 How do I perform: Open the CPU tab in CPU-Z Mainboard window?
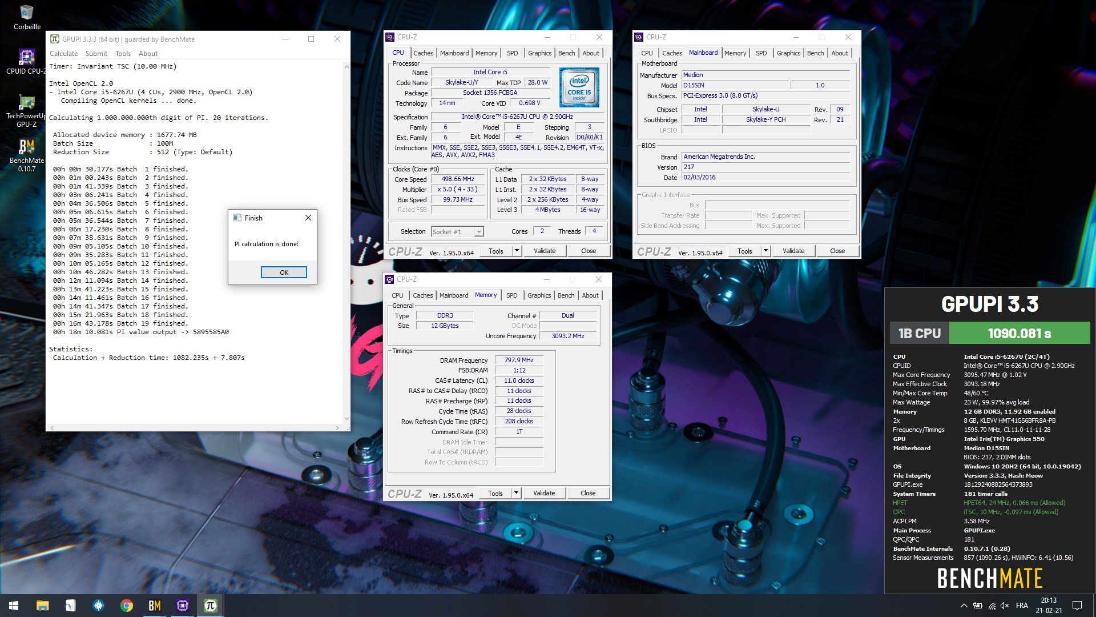(647, 53)
